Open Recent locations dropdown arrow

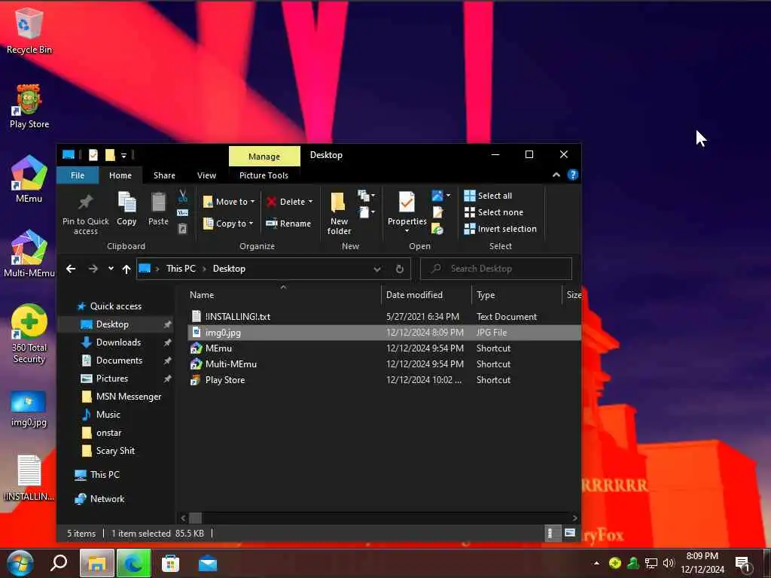click(x=111, y=269)
